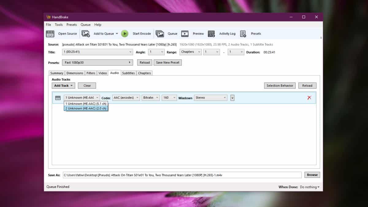Click the Presets document-gear icon

(243, 34)
